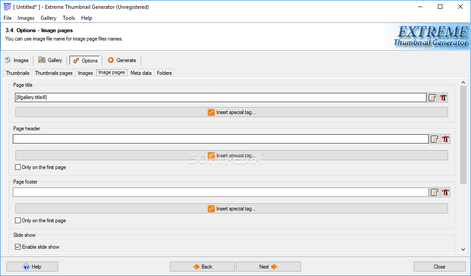Open the Gallery menu
The image size is (471, 276).
tap(49, 18)
